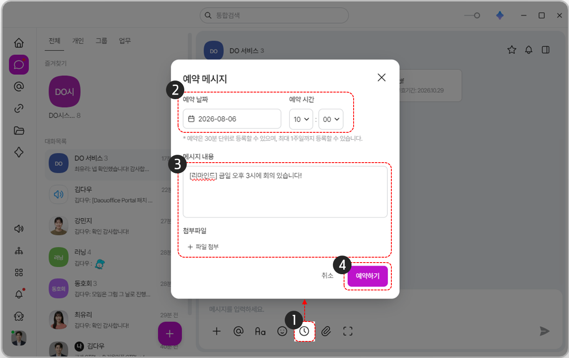Click the 대화목록 section heading
Screen dimensions: 569x358
point(56,141)
